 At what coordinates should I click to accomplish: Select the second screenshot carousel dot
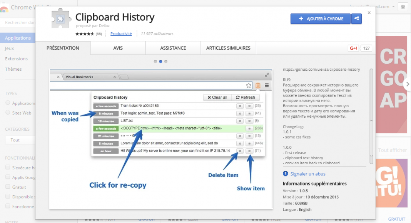[161, 62]
